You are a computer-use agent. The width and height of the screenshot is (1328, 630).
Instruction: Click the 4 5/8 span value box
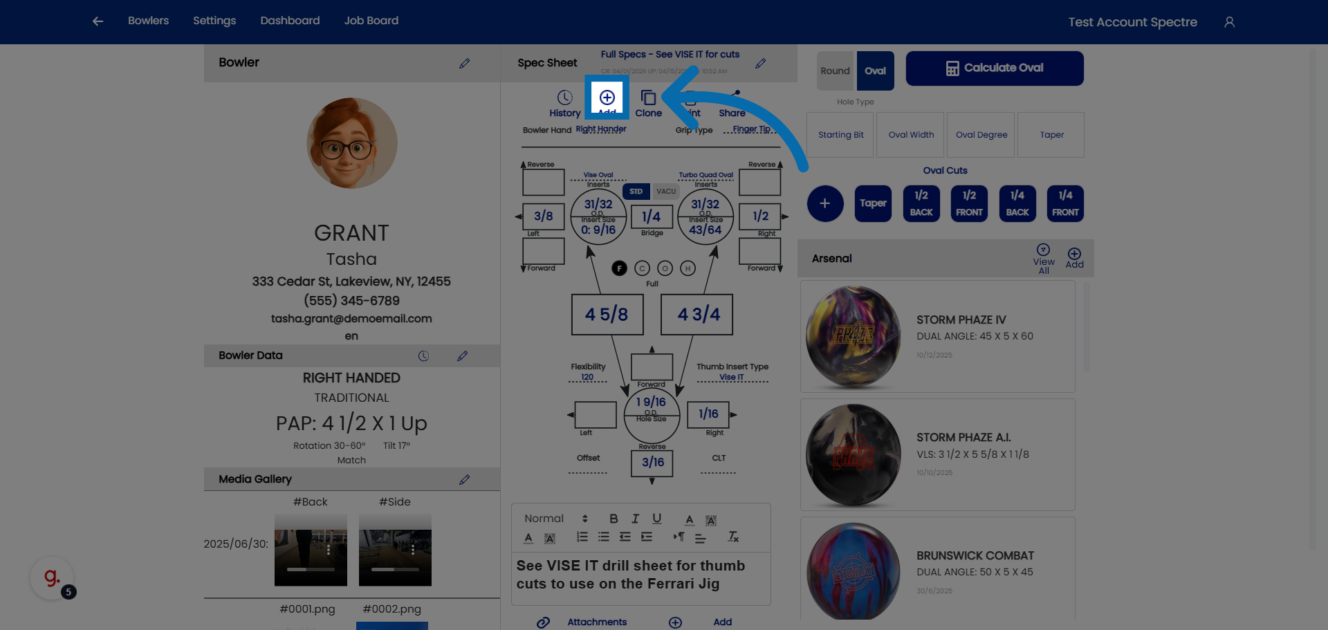pyautogui.click(x=607, y=315)
